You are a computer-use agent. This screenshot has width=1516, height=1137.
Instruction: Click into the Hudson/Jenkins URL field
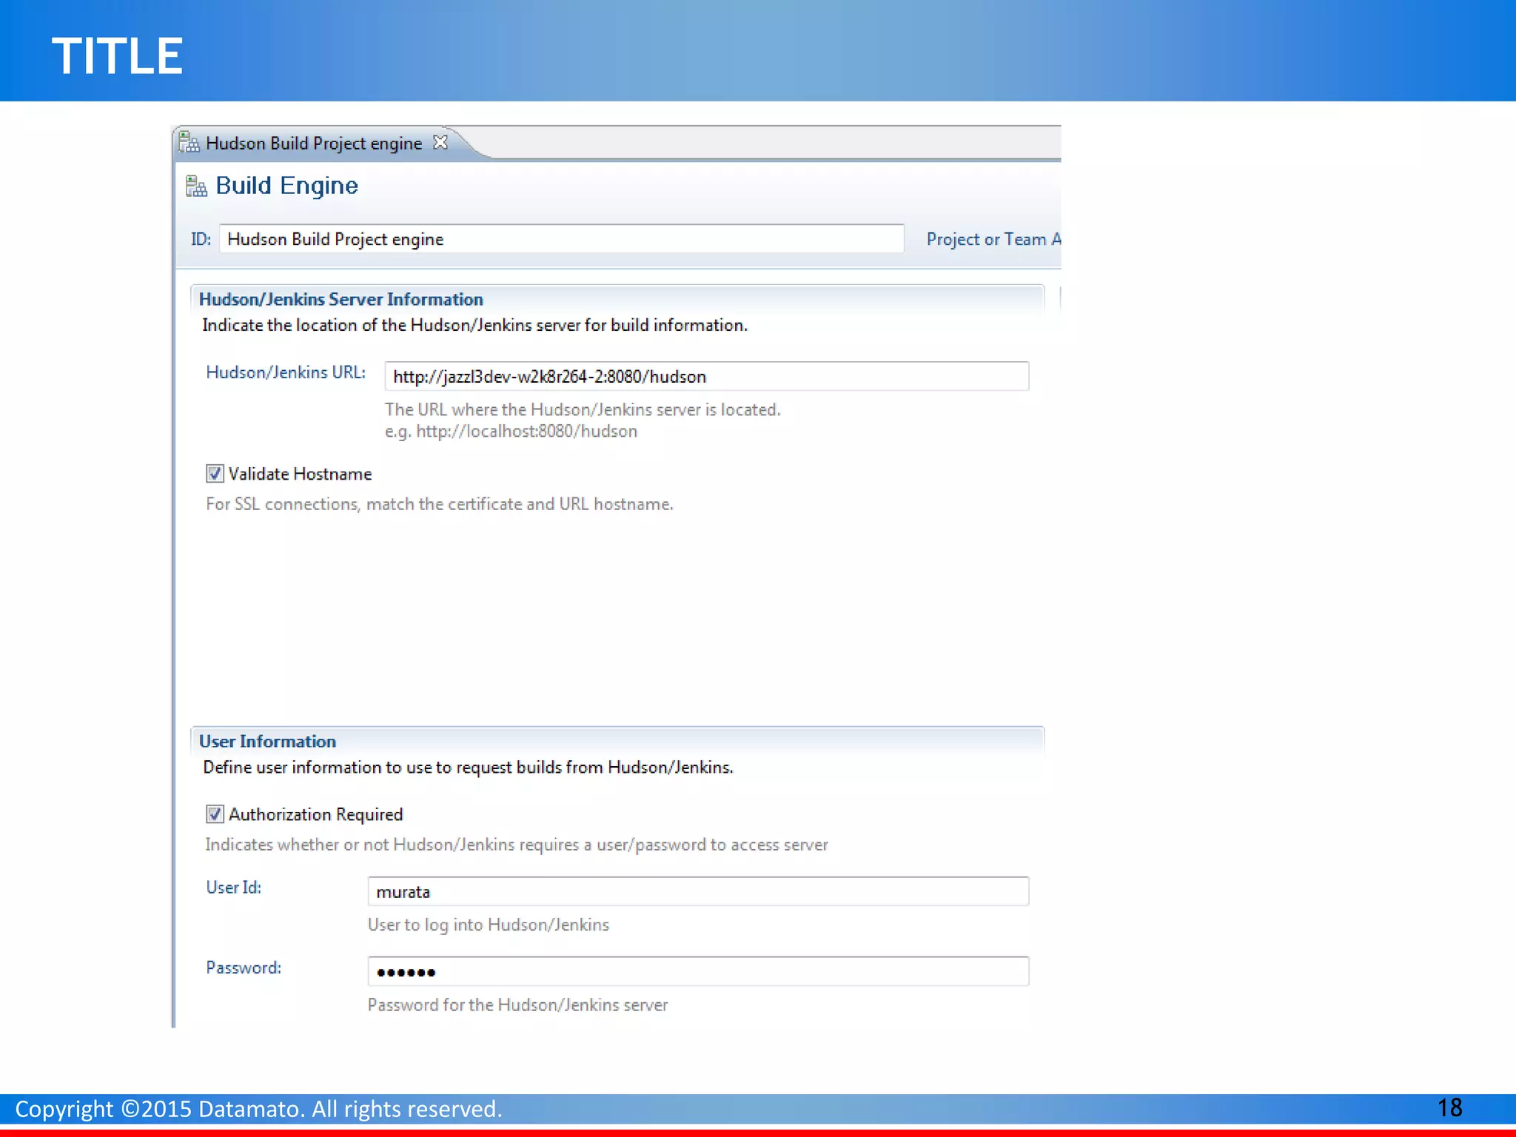[x=706, y=377]
